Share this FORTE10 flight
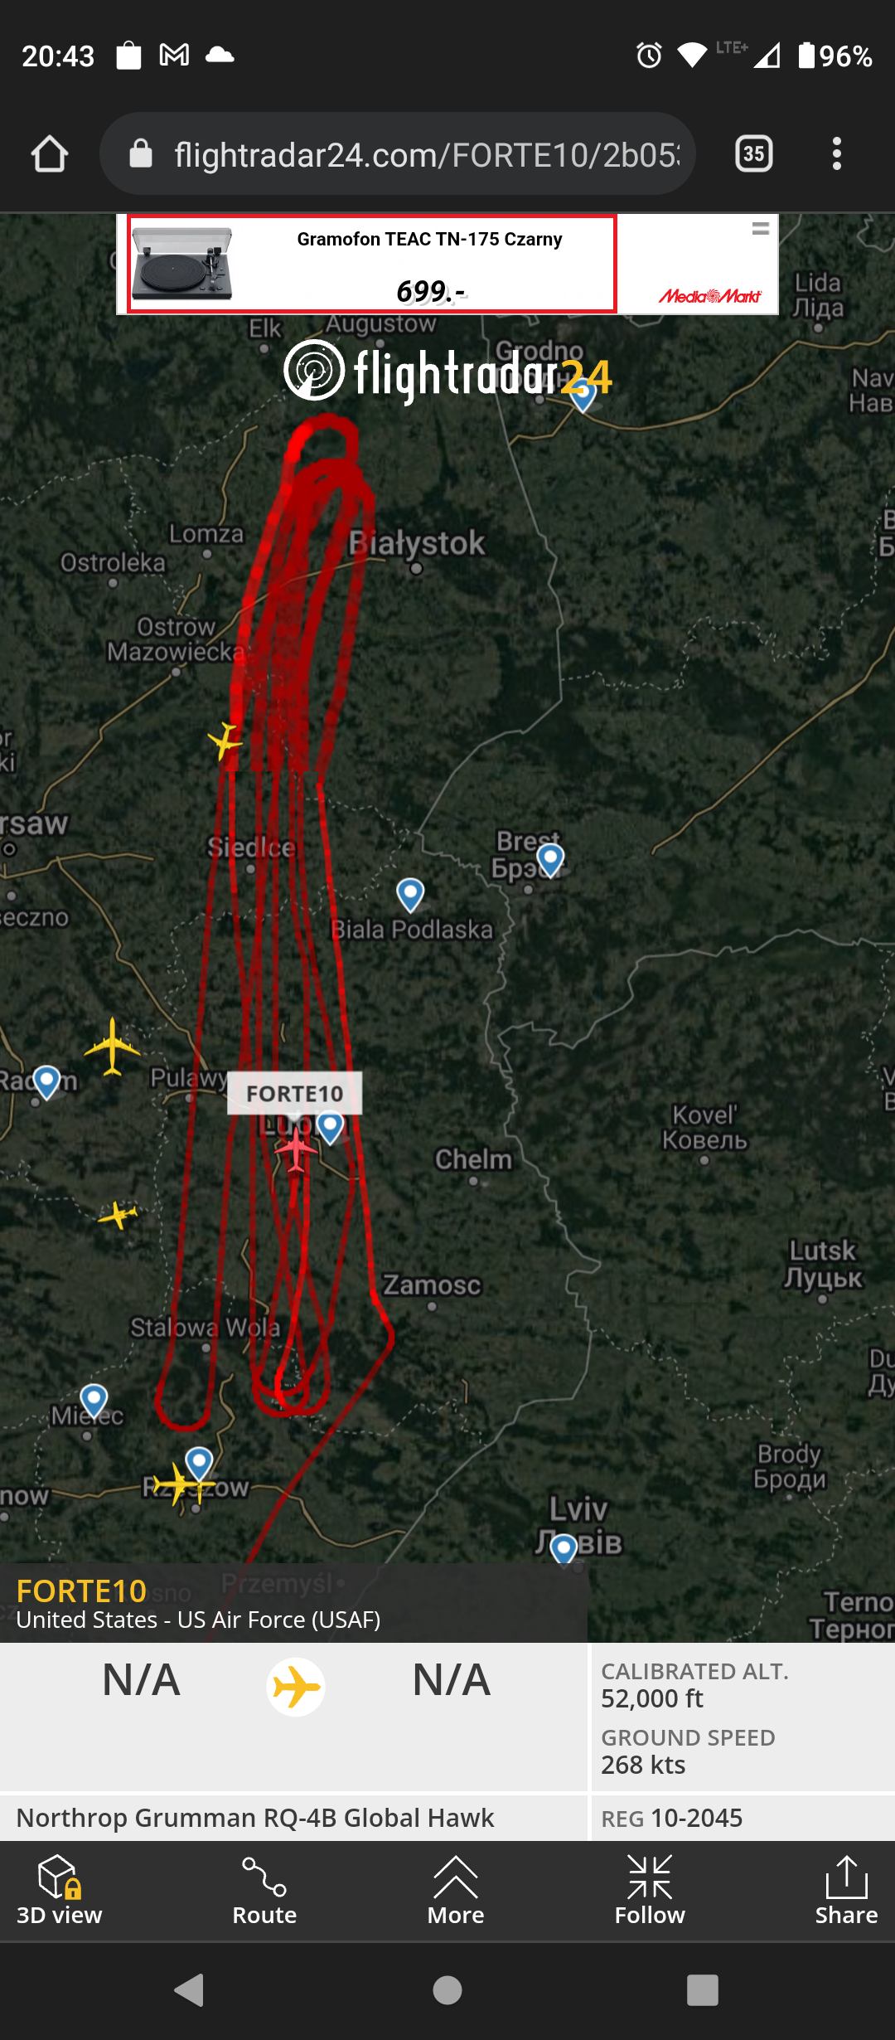Viewport: 895px width, 2040px height. coord(846,1891)
